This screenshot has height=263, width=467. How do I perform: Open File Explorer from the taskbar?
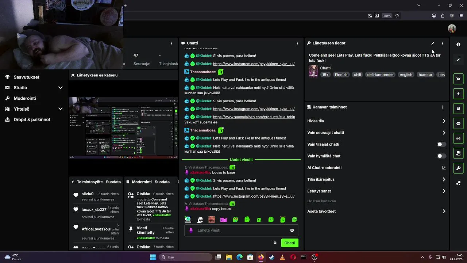[229, 257]
